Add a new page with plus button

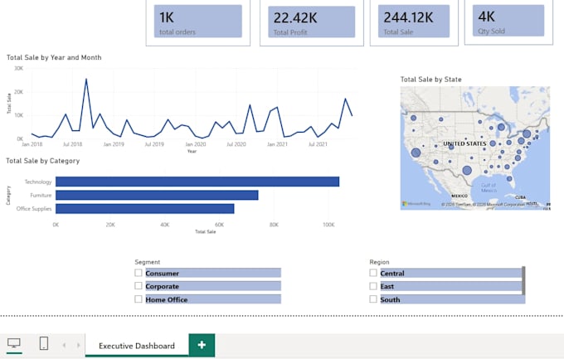coord(202,345)
